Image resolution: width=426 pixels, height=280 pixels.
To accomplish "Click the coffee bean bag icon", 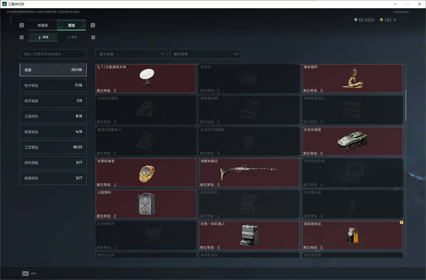I will point(353,235).
